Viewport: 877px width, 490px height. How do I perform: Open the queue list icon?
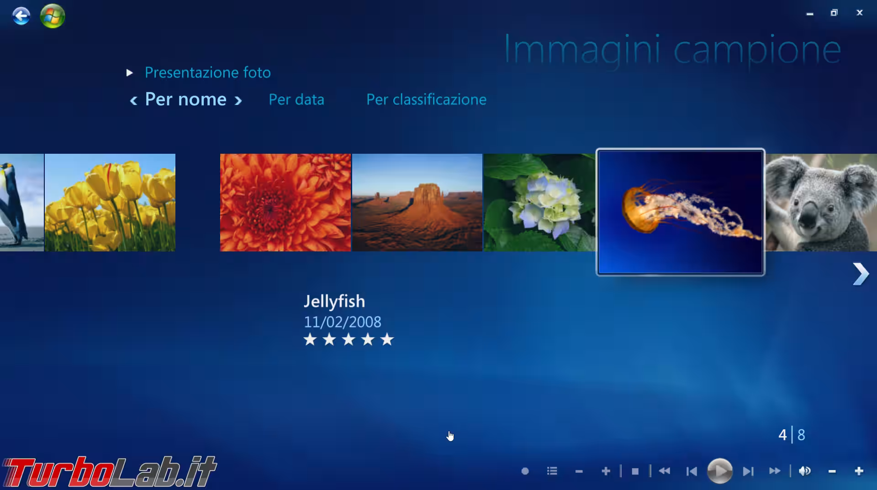552,471
